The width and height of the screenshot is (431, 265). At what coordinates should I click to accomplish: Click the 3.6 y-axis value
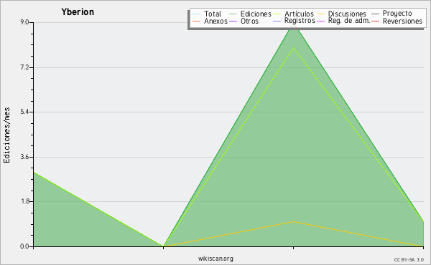click(x=24, y=157)
